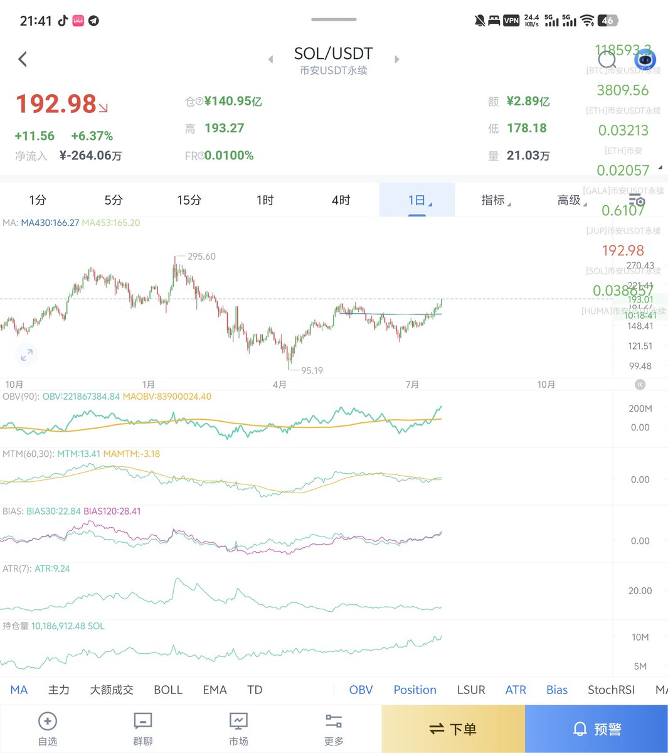Open BTC ticker 118593 in side list
The image size is (668, 753).
[623, 50]
